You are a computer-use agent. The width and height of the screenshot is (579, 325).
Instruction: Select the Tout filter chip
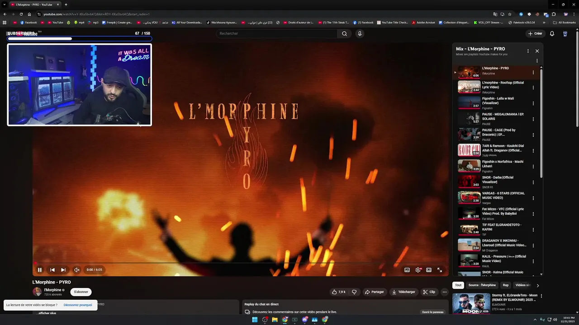tap(458, 285)
